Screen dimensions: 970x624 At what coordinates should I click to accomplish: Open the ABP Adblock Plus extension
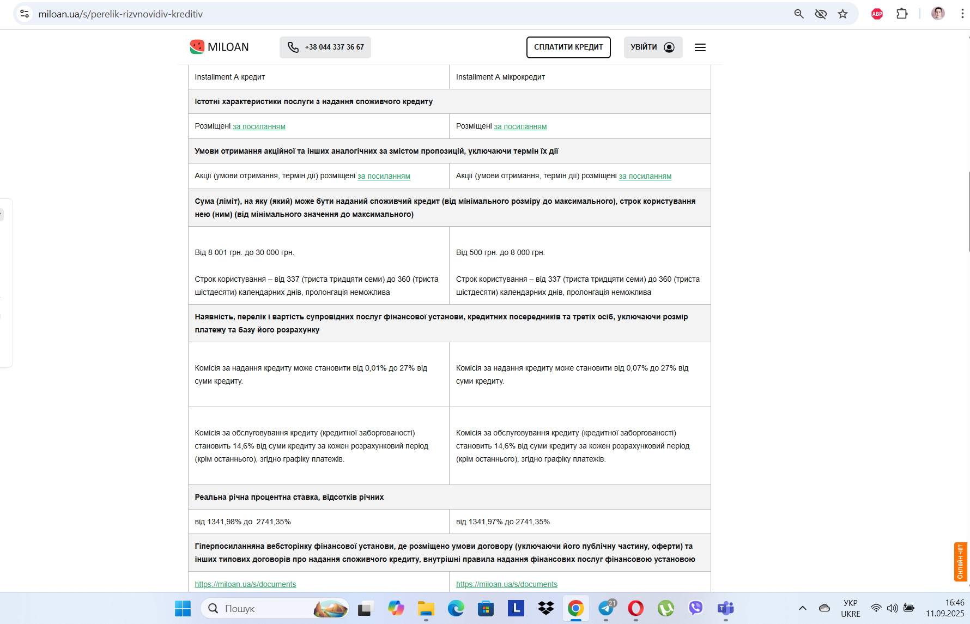pyautogui.click(x=877, y=14)
